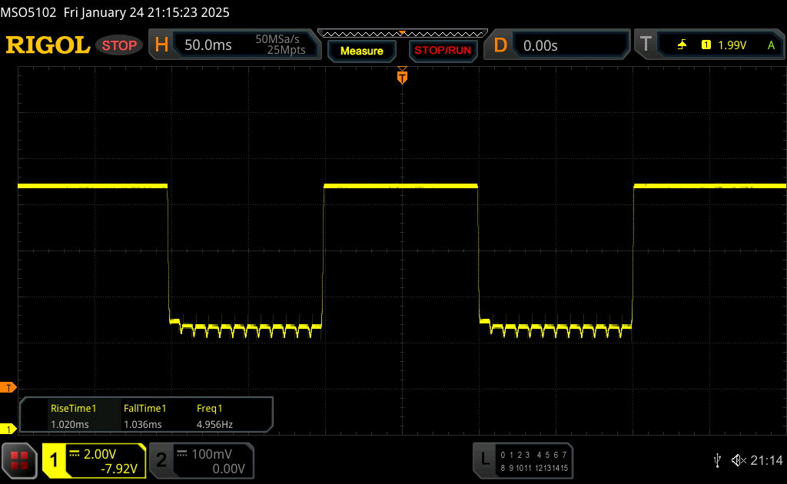Click the digital channels 8-15 row
This screenshot has width=787, height=484.
coord(533,468)
